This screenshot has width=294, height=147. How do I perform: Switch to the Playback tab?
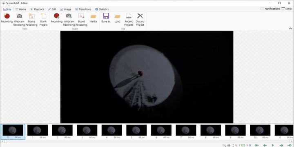click(37, 9)
